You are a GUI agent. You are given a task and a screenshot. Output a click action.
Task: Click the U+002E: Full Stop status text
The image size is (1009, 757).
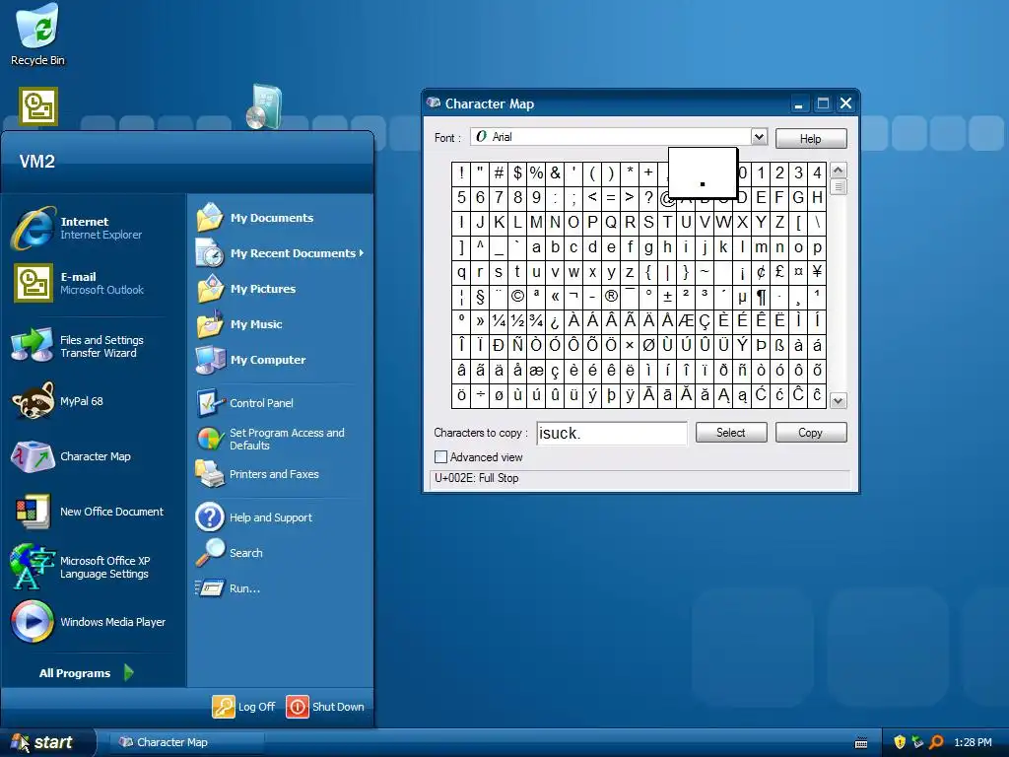click(477, 478)
